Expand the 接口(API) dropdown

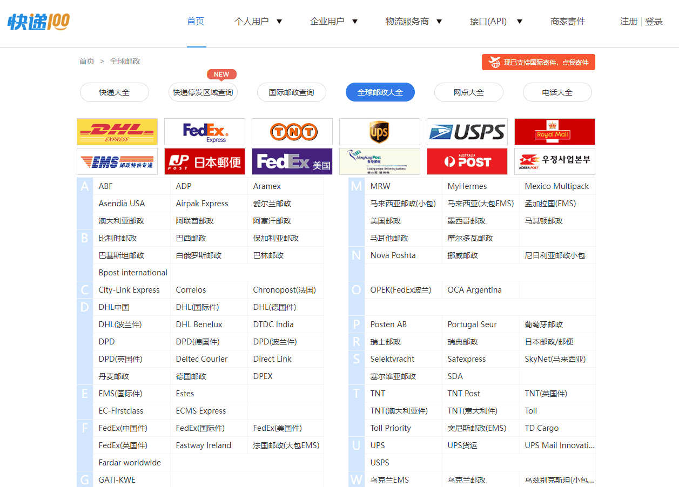tap(495, 21)
